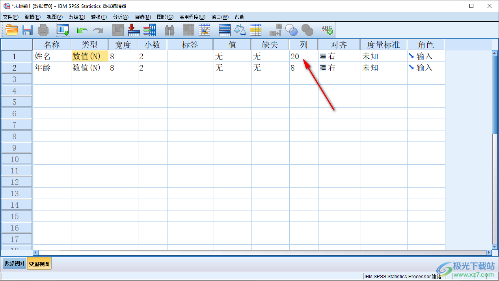Select the 列 column header

pos(303,45)
